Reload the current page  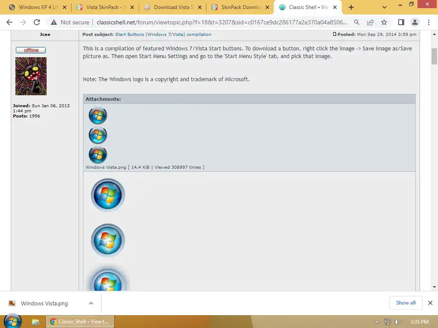37,22
